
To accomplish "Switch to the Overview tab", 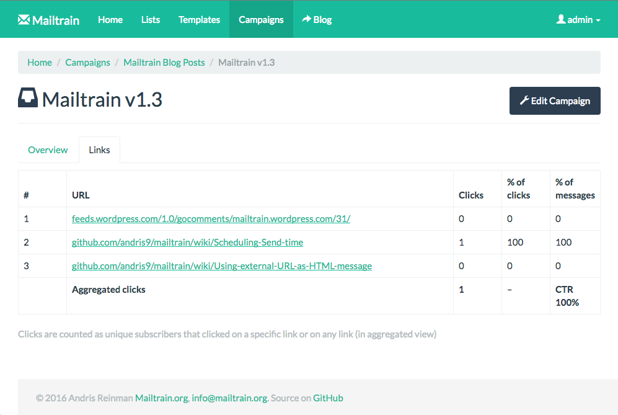I will pyautogui.click(x=48, y=150).
